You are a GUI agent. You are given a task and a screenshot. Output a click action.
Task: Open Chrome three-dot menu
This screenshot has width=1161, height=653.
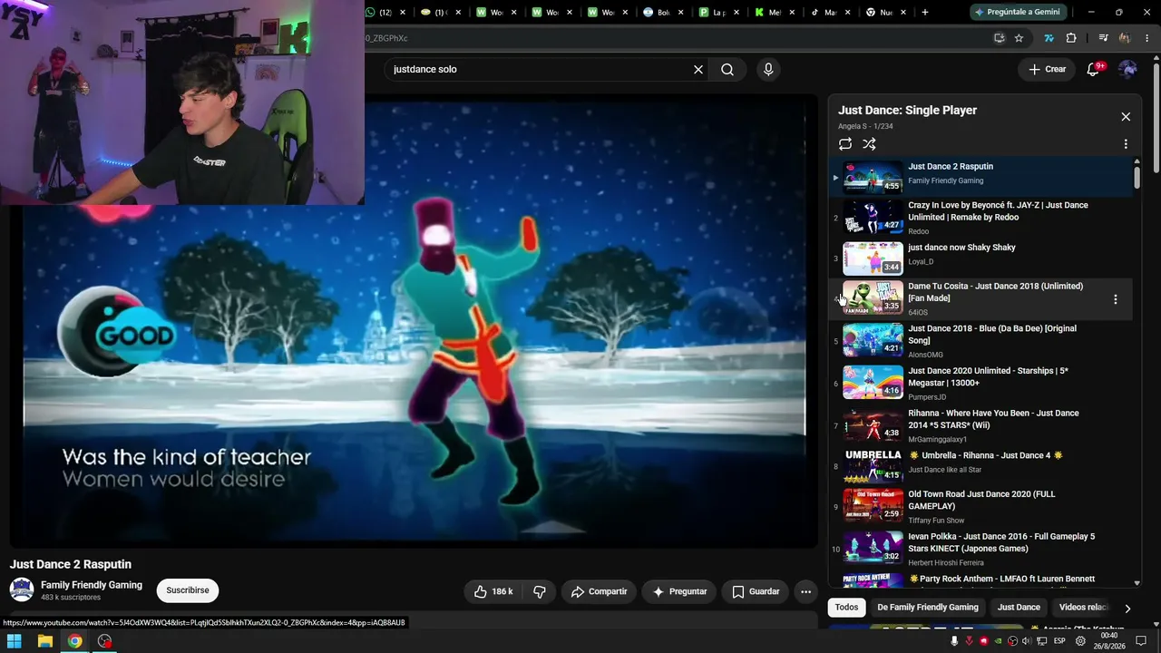coord(1148,38)
